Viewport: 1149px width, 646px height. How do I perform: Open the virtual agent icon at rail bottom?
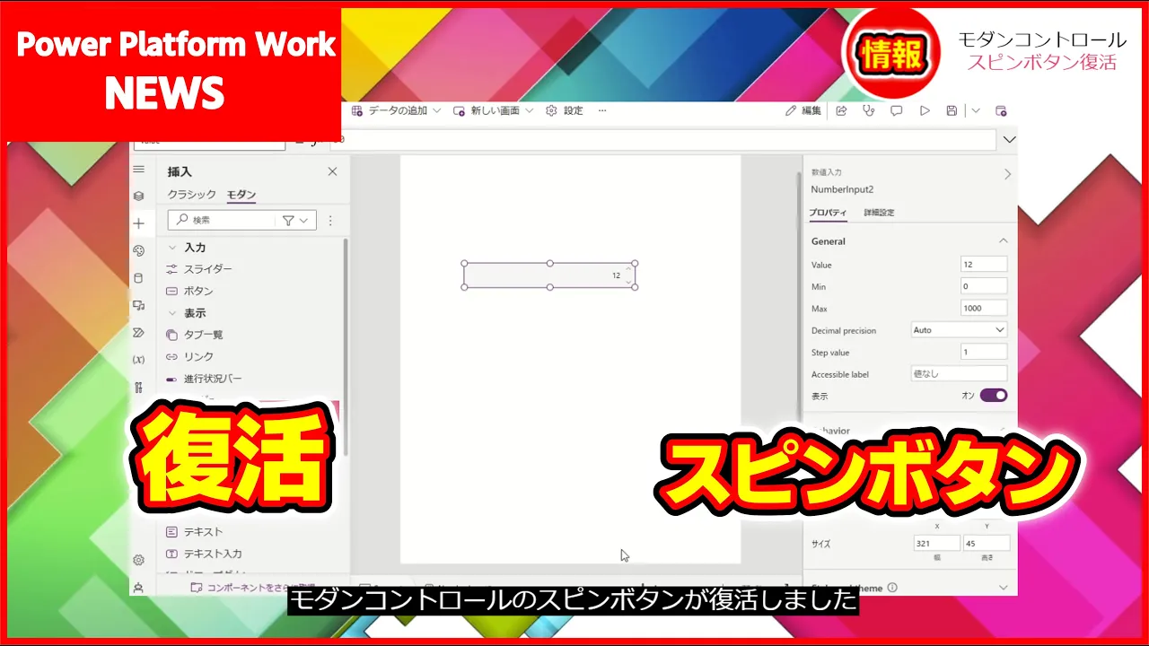[x=138, y=587]
